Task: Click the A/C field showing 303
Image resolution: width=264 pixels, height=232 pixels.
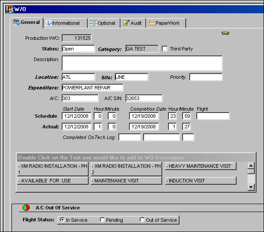Action: [80, 98]
